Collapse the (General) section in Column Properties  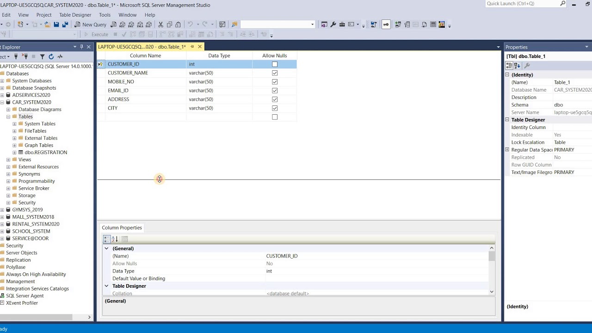click(106, 249)
